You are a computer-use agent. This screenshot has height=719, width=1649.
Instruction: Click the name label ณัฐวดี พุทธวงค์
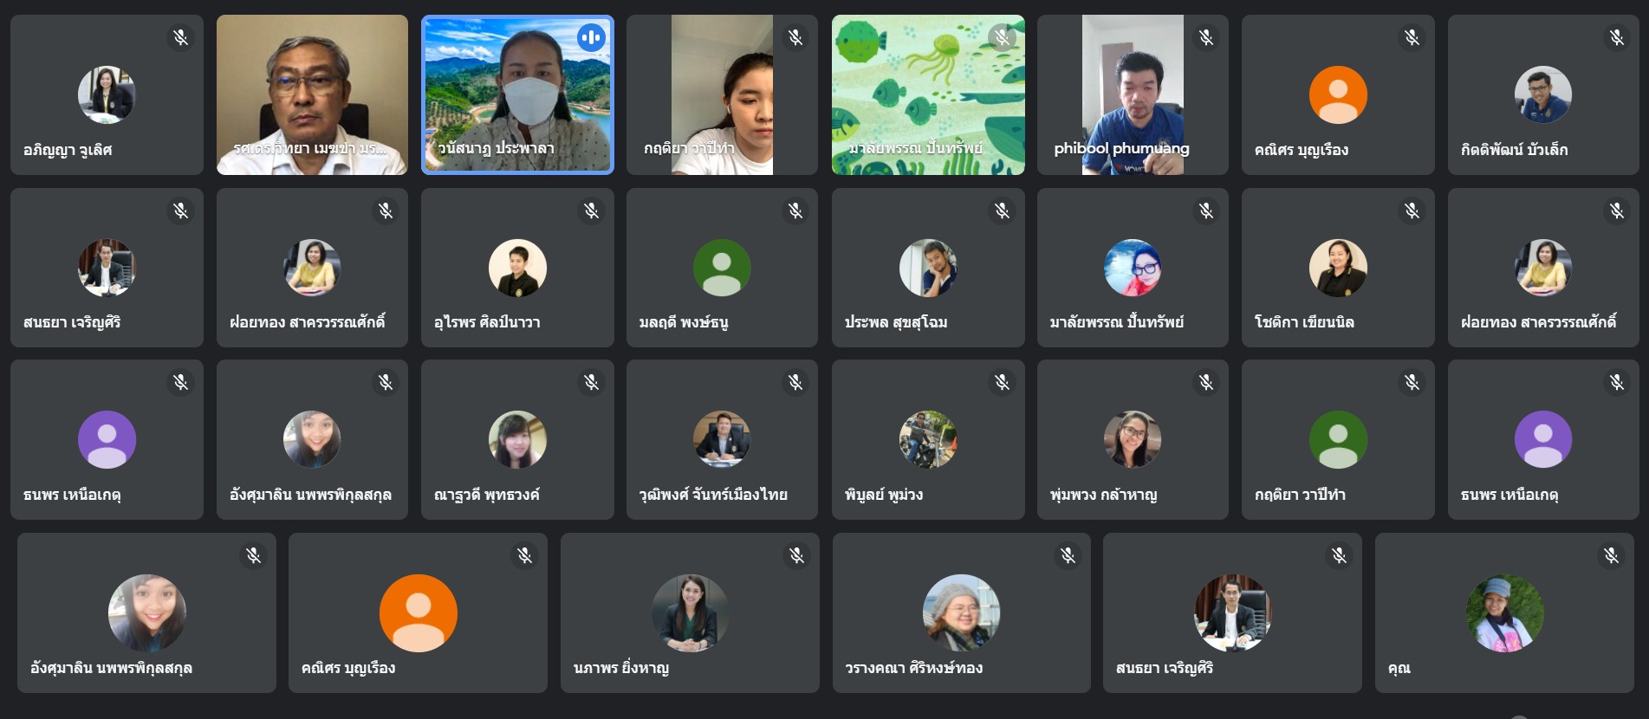click(x=486, y=495)
